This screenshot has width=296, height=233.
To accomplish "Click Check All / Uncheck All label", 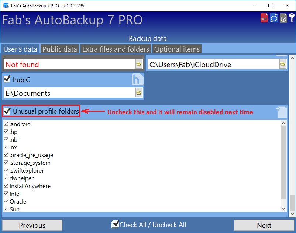I will 153,225.
